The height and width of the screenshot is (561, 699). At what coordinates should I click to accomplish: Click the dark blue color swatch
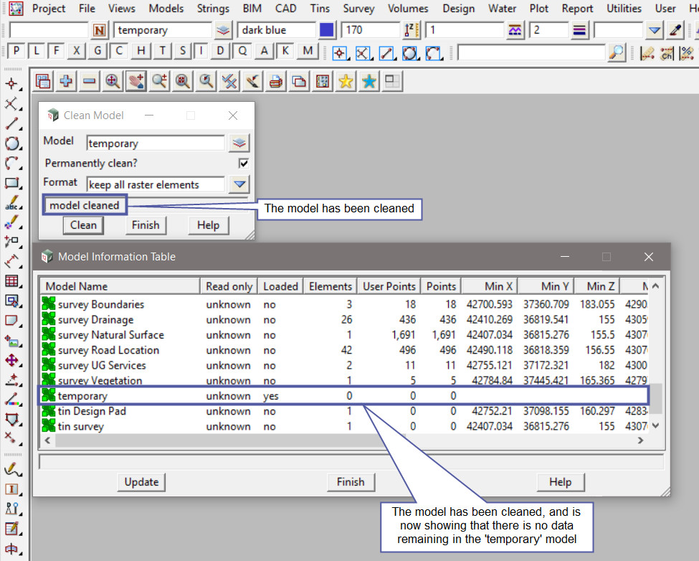pos(327,31)
